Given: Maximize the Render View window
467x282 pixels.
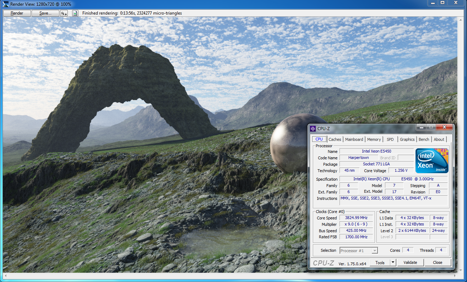Looking at the screenshot, I should 442,3.
